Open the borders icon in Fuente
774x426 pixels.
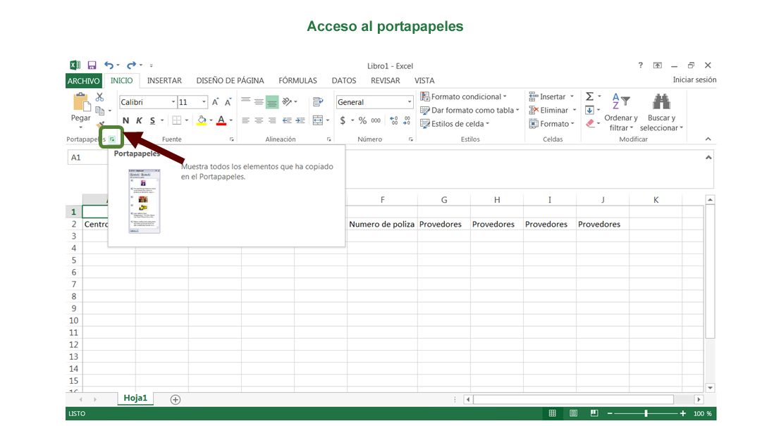pos(176,120)
